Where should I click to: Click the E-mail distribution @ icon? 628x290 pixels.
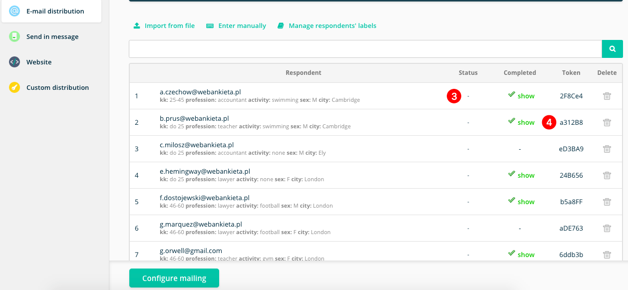point(14,11)
